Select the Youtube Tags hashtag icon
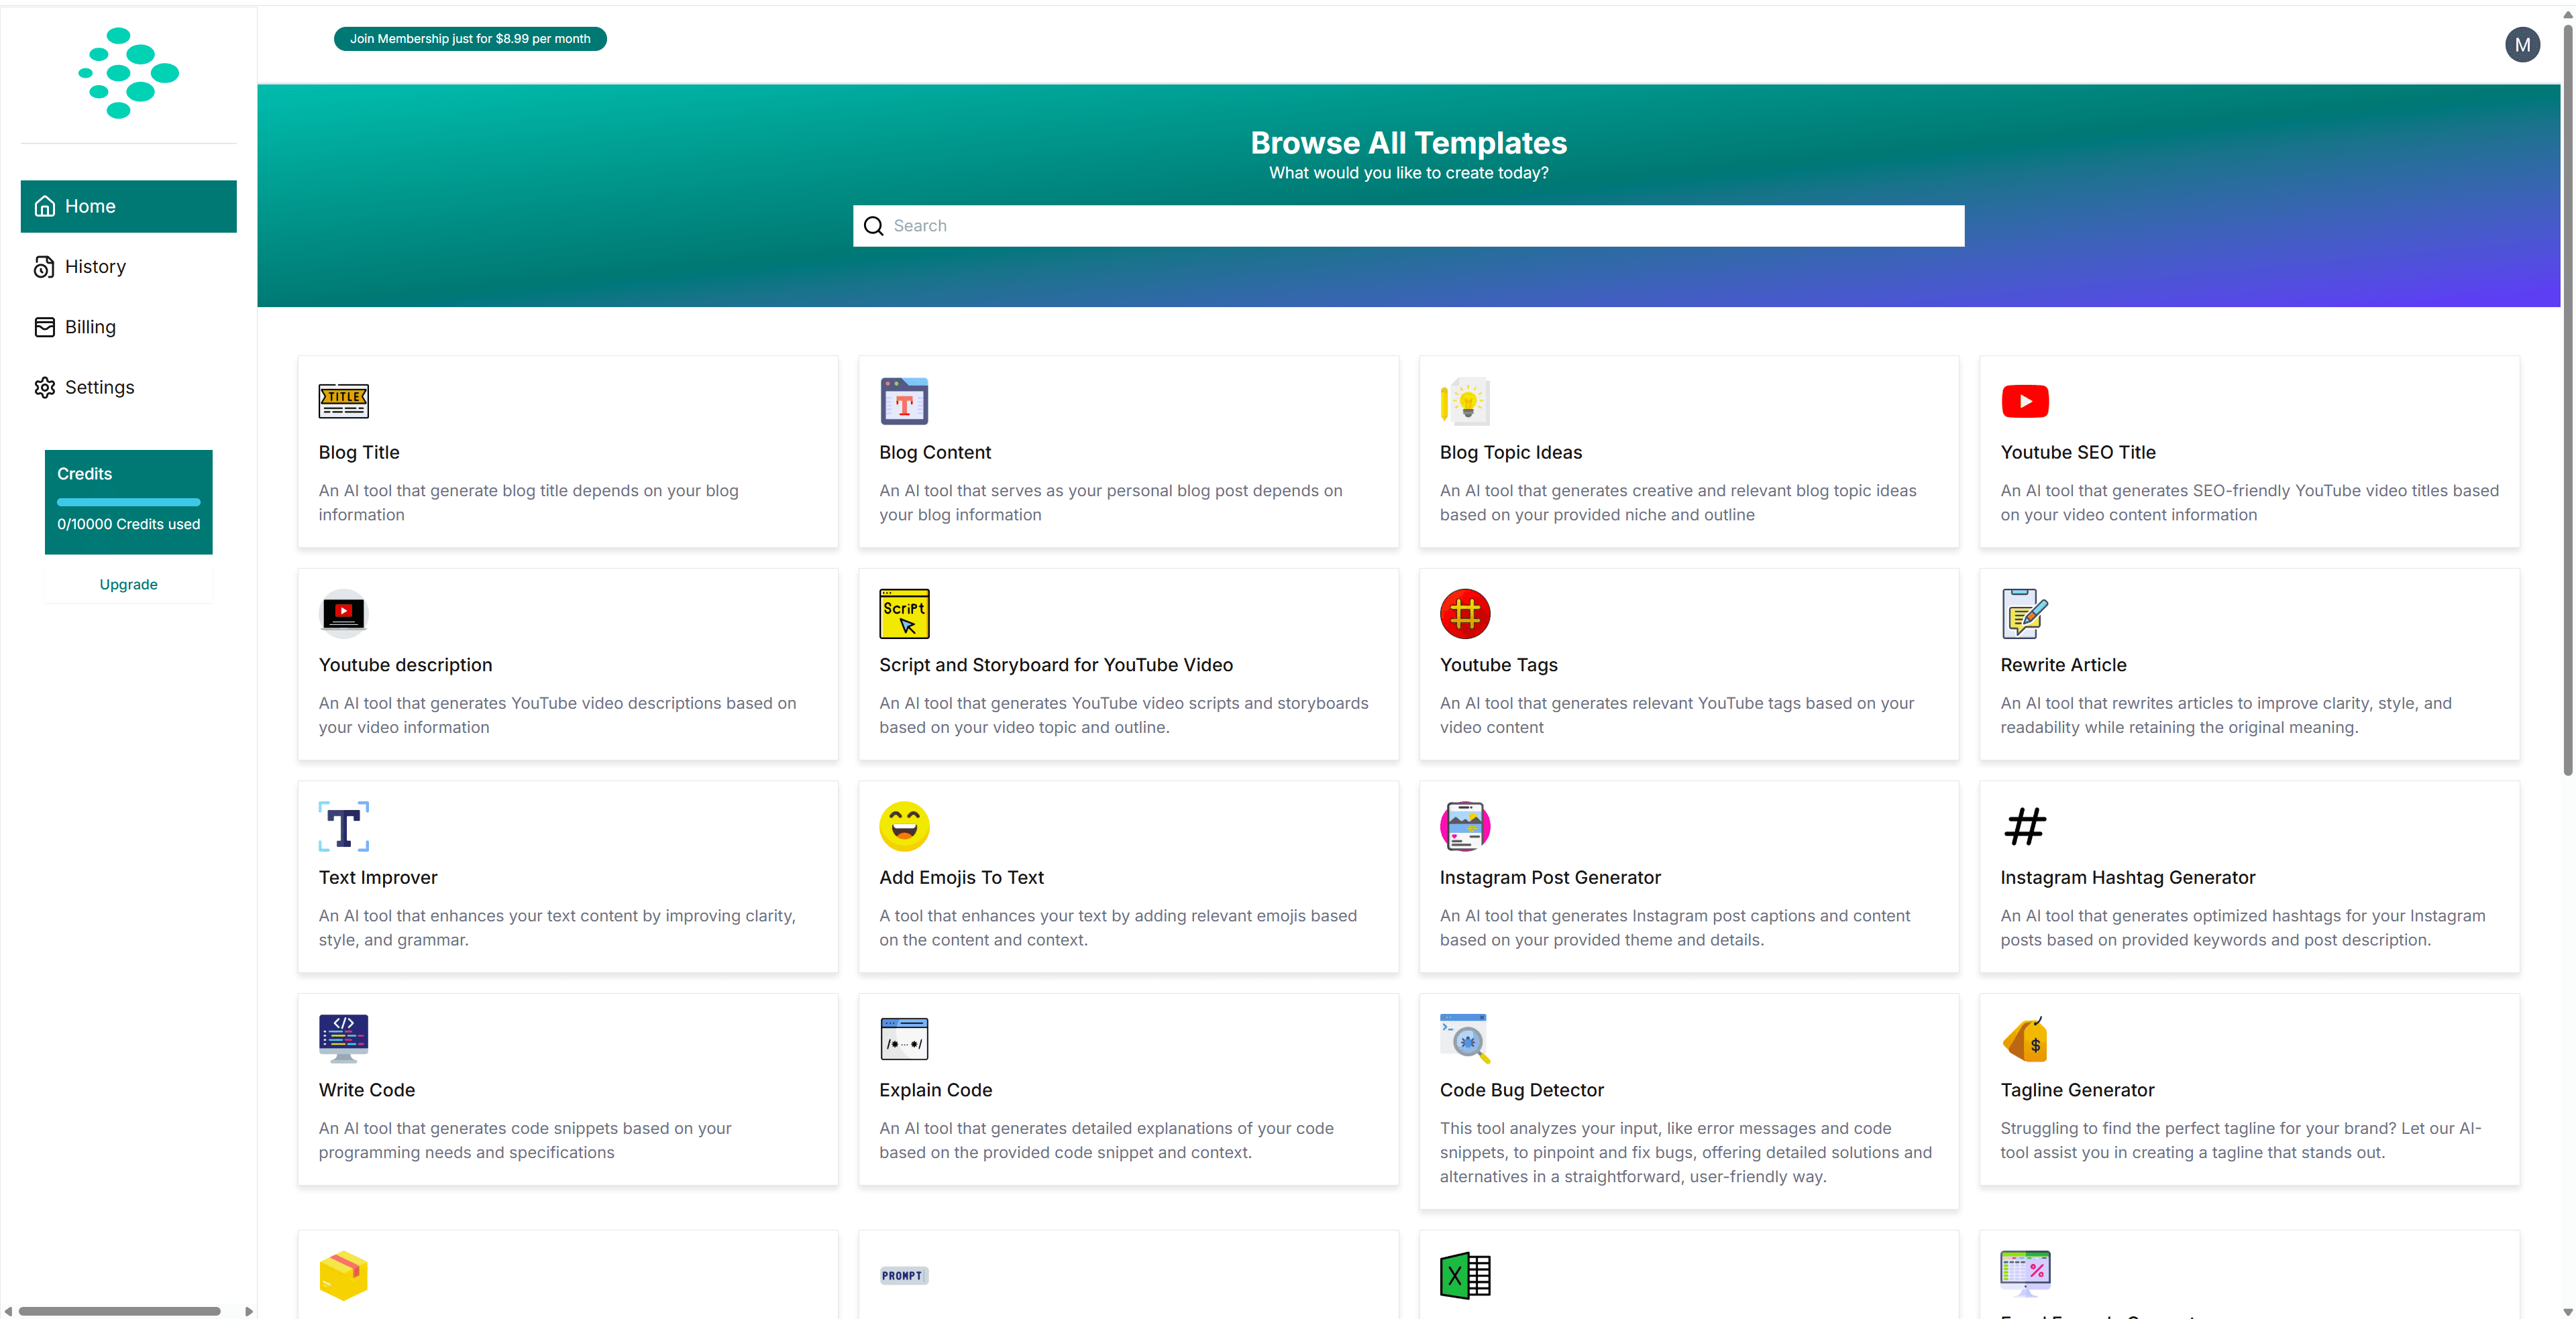This screenshot has height=1319, width=2576. [1465, 614]
